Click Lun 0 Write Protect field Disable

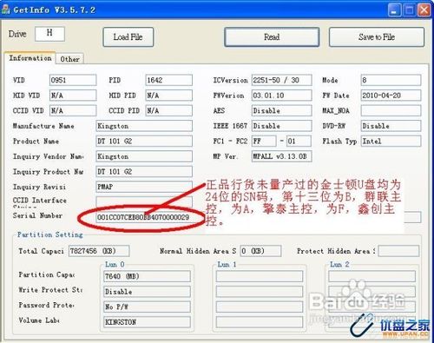pyautogui.click(x=147, y=292)
